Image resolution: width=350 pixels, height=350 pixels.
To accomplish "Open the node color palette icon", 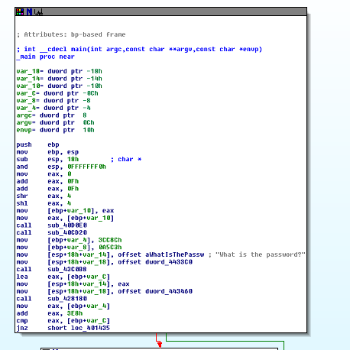I will pos(20,11).
